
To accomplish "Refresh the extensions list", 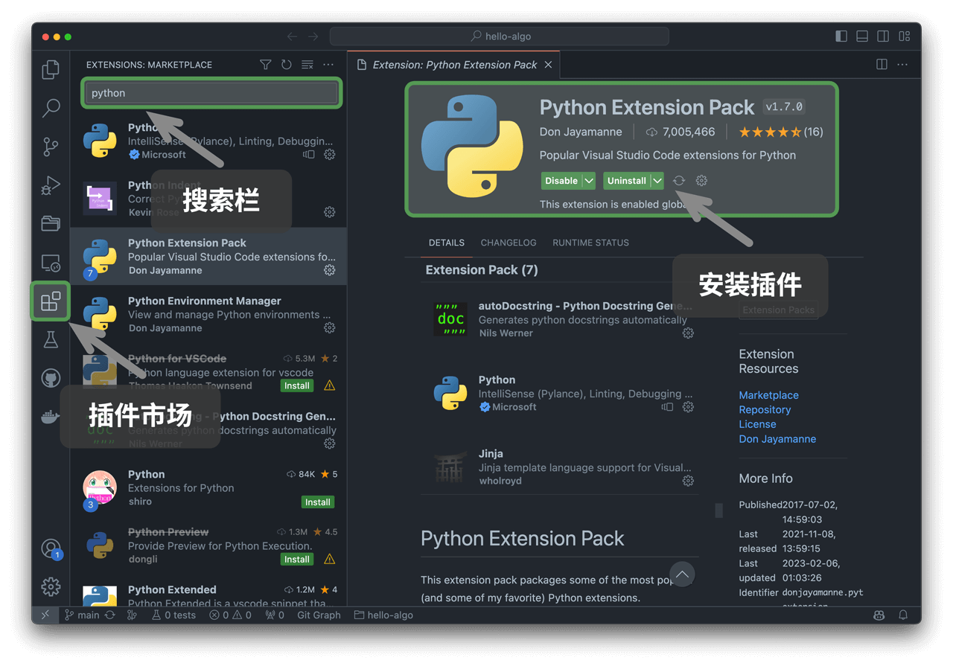I will 286,65.
